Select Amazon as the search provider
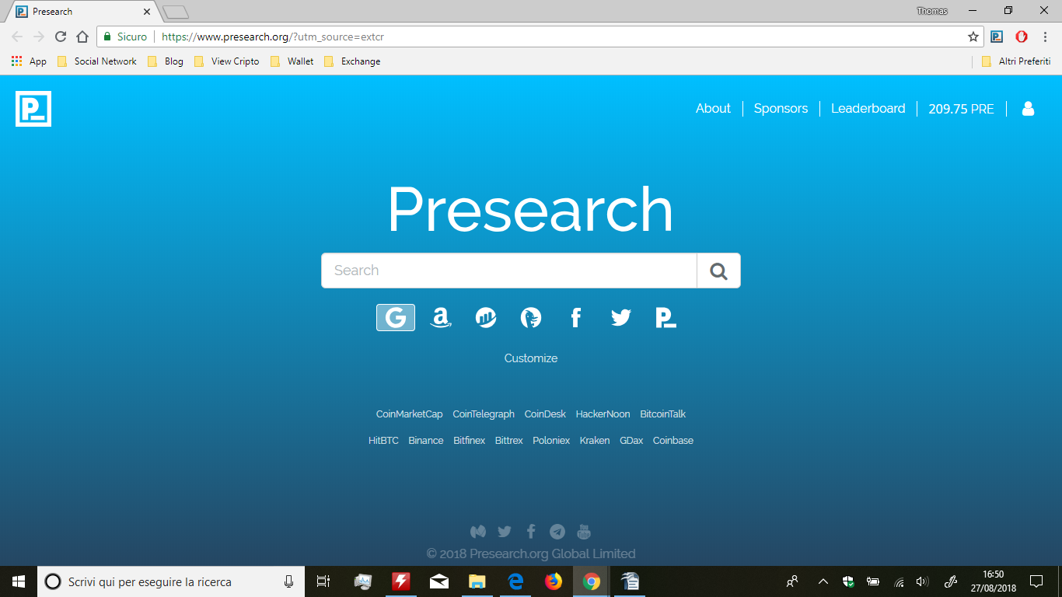 coord(441,317)
